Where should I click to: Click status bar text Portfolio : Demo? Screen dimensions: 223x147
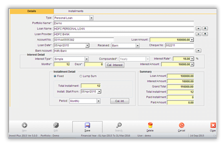pyautogui.click(x=50, y=136)
